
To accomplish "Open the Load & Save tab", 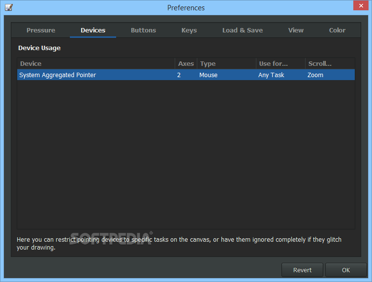I will [x=243, y=30].
